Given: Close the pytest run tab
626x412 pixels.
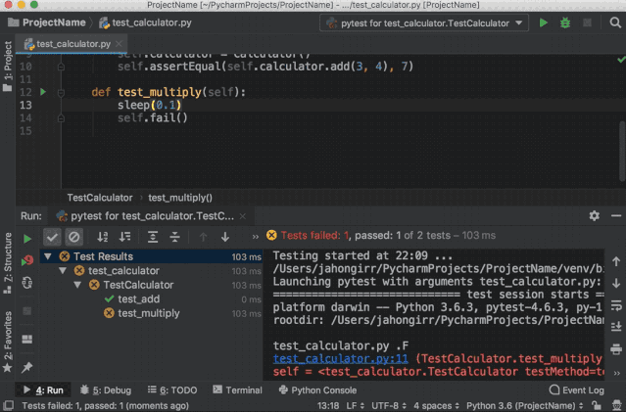Looking at the screenshot, I should click(243, 216).
